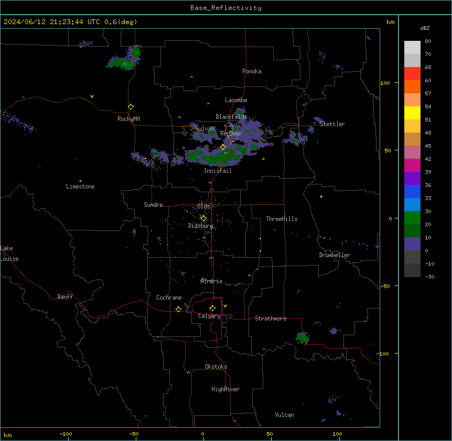This screenshot has width=452, height=441.
Task: Click the Didsbury town label
Action: click(201, 226)
